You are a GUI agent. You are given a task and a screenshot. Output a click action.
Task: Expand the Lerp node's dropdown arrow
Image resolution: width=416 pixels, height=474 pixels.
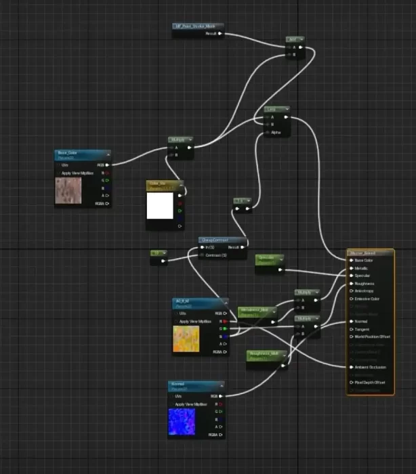click(x=287, y=108)
